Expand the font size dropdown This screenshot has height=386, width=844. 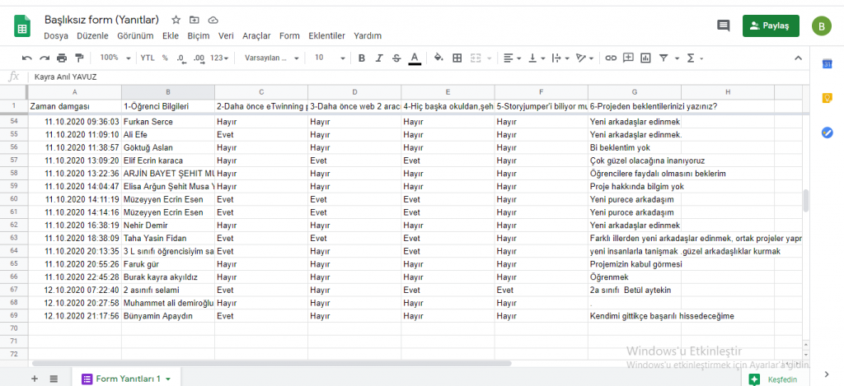point(328,58)
